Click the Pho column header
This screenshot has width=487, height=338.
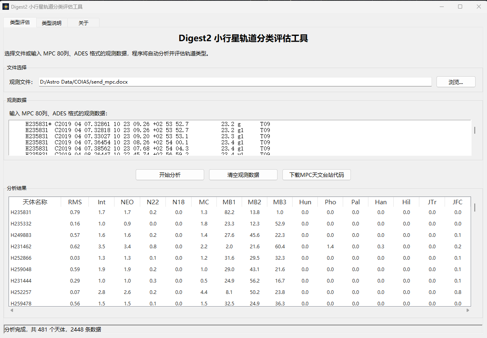pyautogui.click(x=331, y=202)
